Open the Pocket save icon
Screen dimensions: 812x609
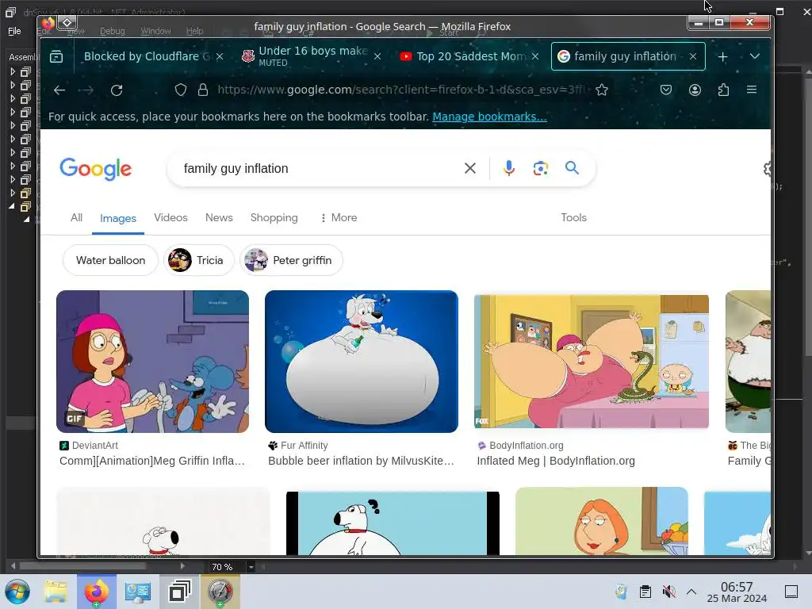(x=666, y=90)
